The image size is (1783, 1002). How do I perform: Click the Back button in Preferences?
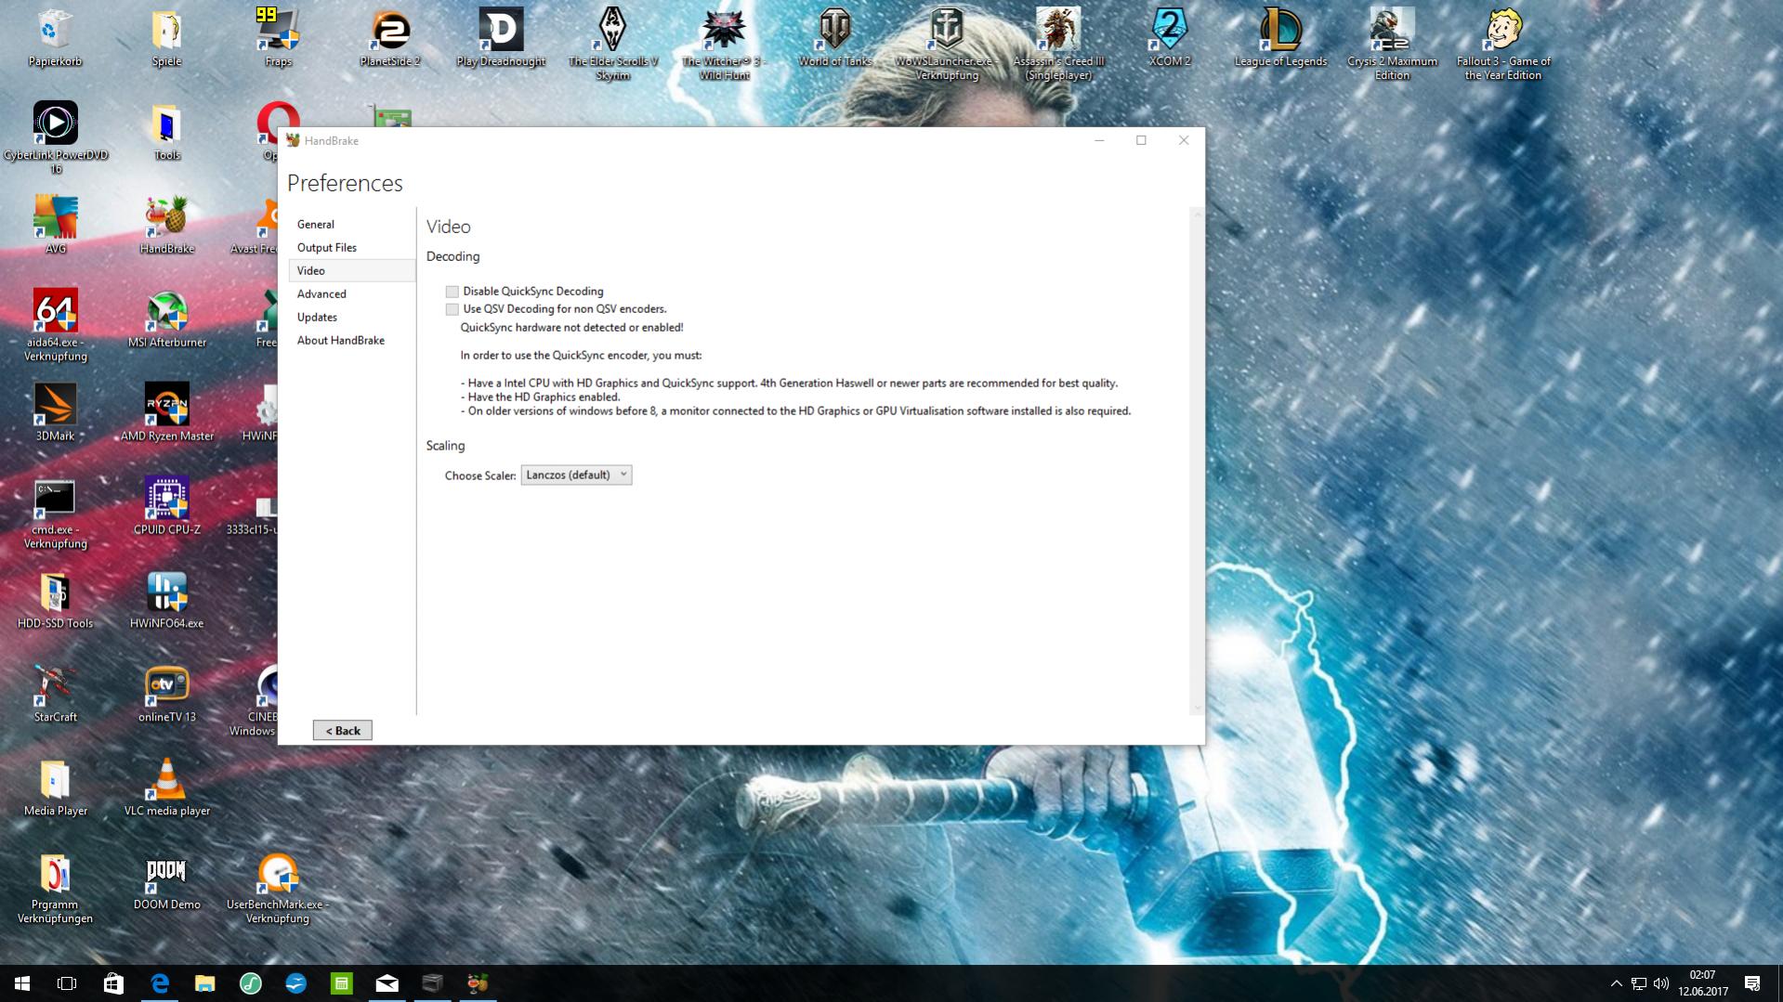coord(342,730)
